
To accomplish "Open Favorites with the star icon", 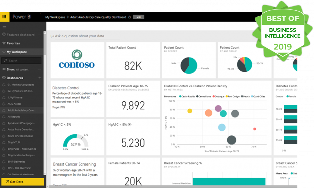I will click(13, 43).
